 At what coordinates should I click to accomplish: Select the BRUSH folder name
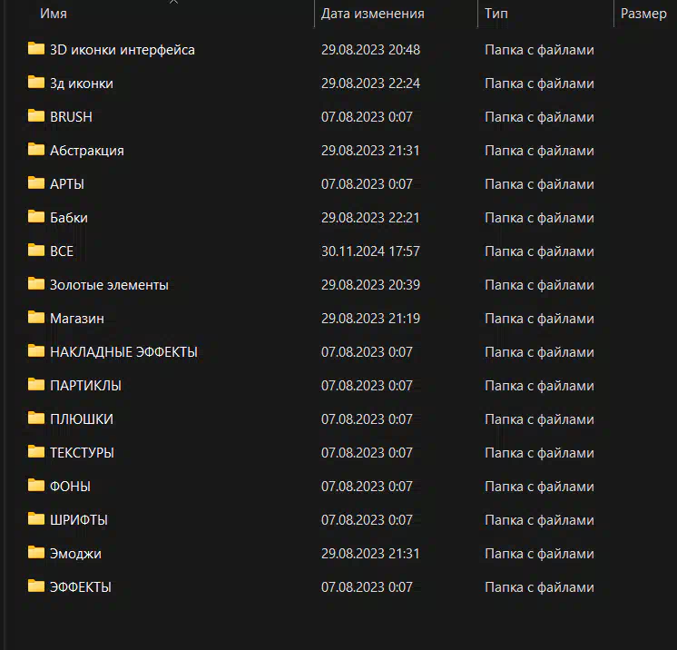tap(72, 117)
